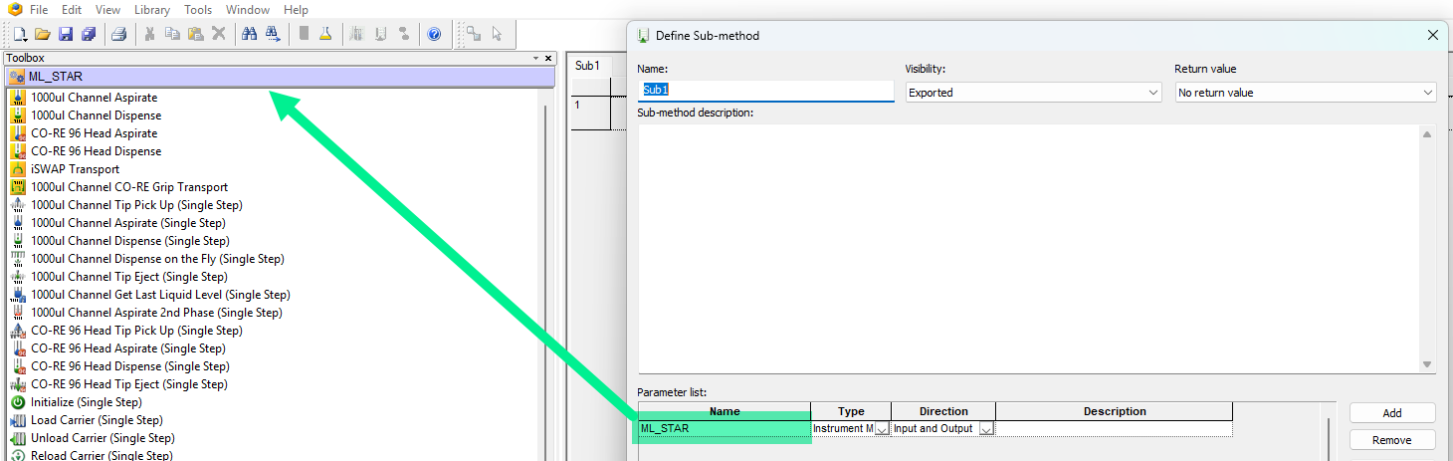Open the Library menu
The image size is (1453, 461).
152,10
